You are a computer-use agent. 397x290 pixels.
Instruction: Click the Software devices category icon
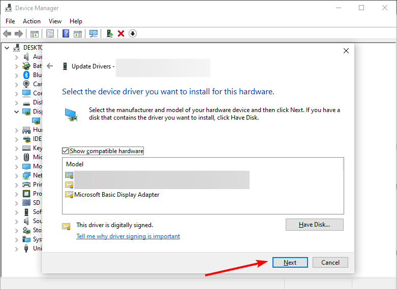(26, 212)
